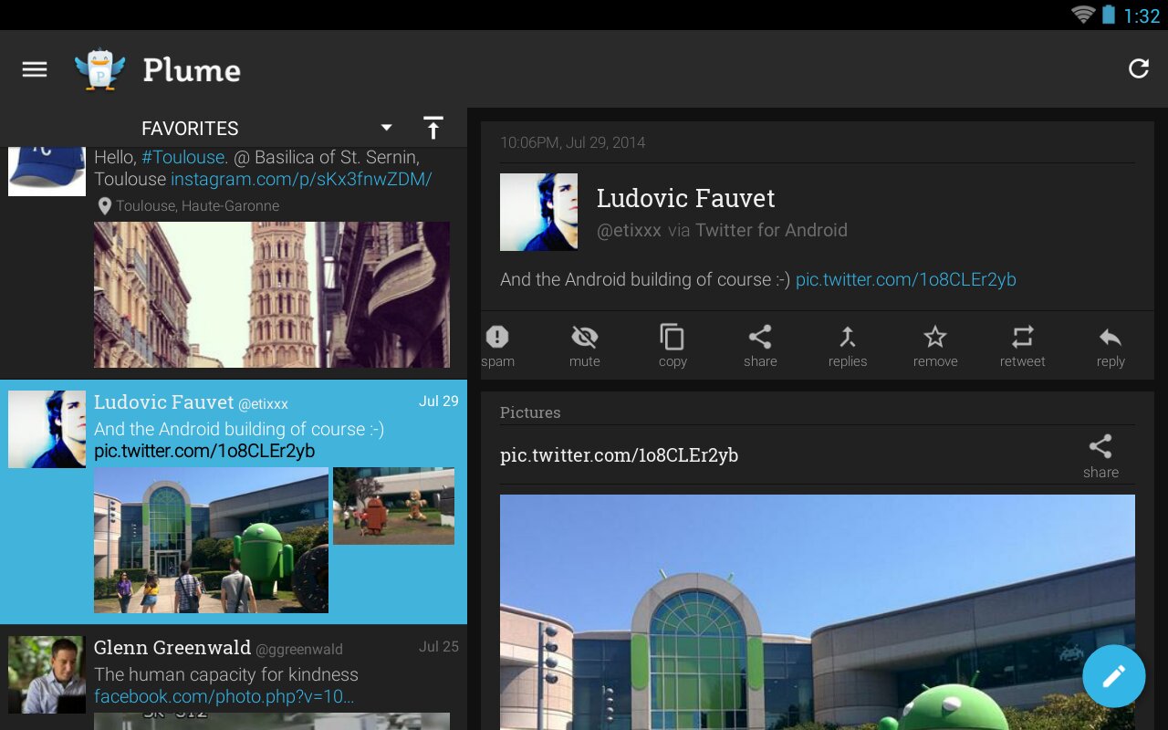Open pic.twitter.com link in tweet detail
Screen dimensions: 1168x730
click(905, 280)
